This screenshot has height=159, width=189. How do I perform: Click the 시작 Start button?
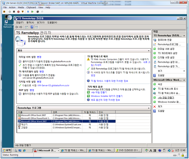[7, 151]
